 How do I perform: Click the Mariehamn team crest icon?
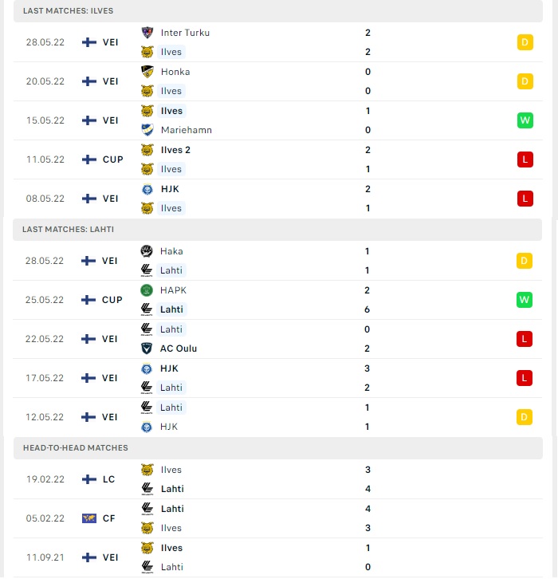click(147, 130)
